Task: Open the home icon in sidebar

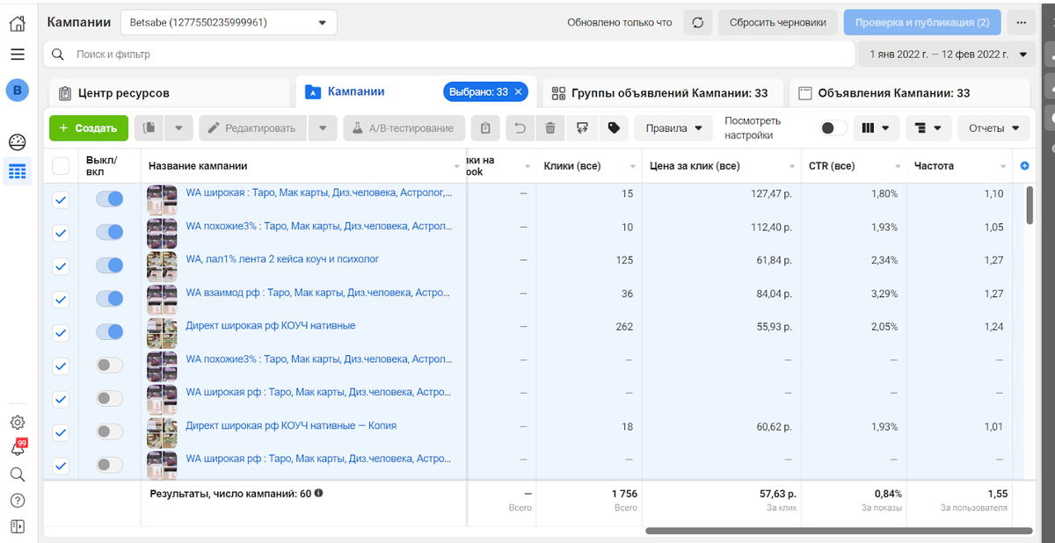Action: [x=18, y=23]
